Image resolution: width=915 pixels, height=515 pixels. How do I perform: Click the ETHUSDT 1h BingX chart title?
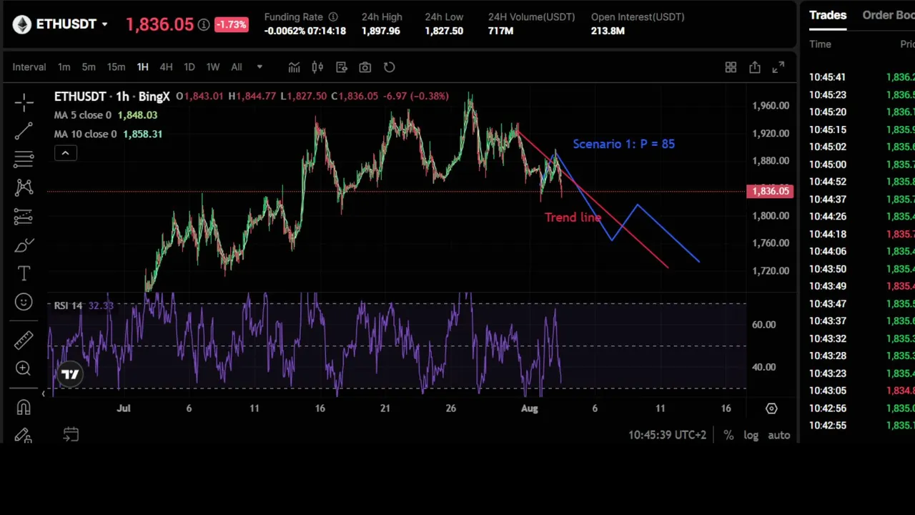point(112,97)
